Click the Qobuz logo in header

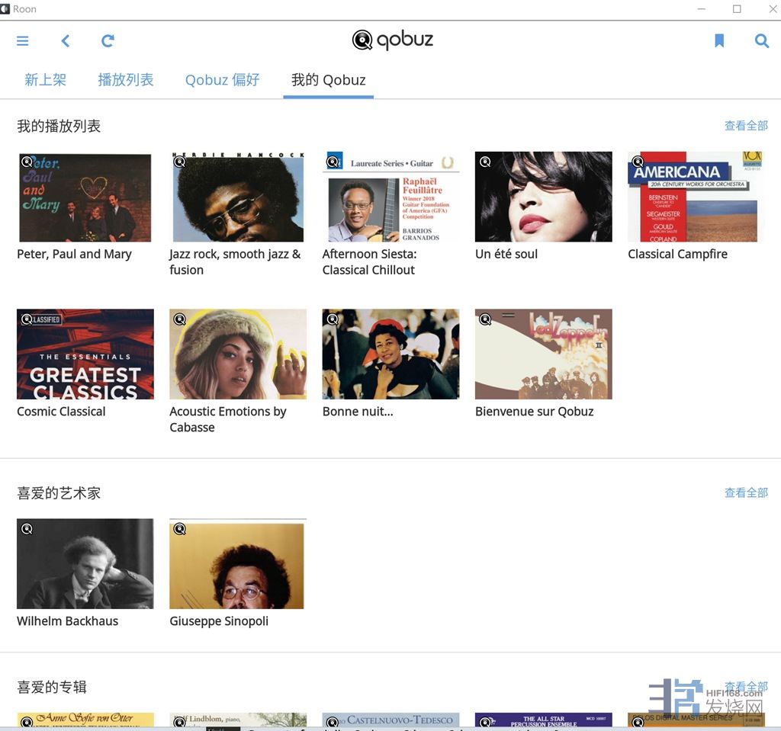[392, 40]
